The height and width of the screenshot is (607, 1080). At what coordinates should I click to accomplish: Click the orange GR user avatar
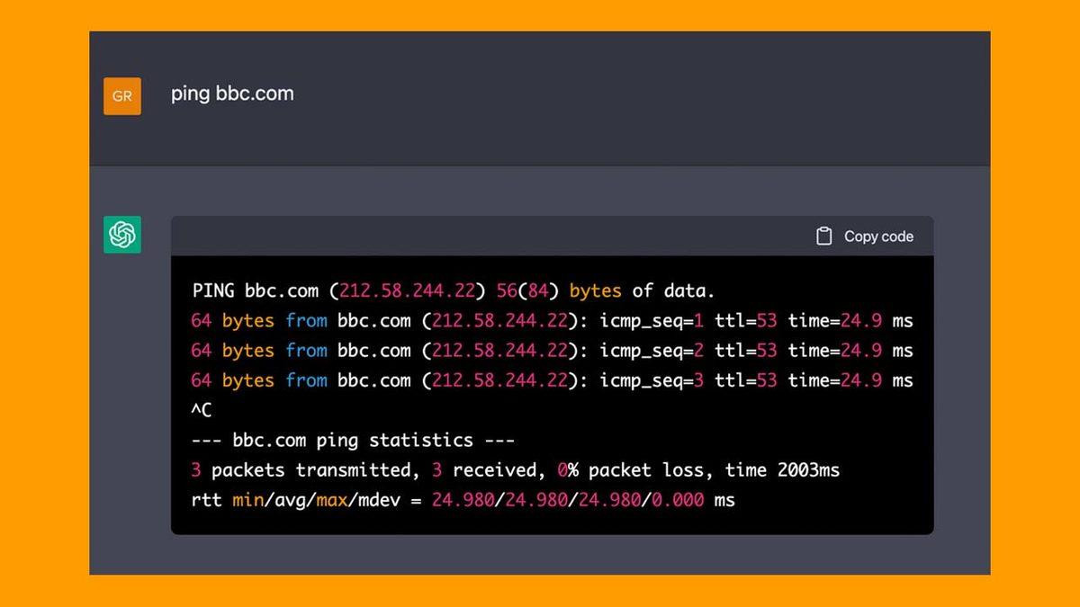tap(122, 96)
